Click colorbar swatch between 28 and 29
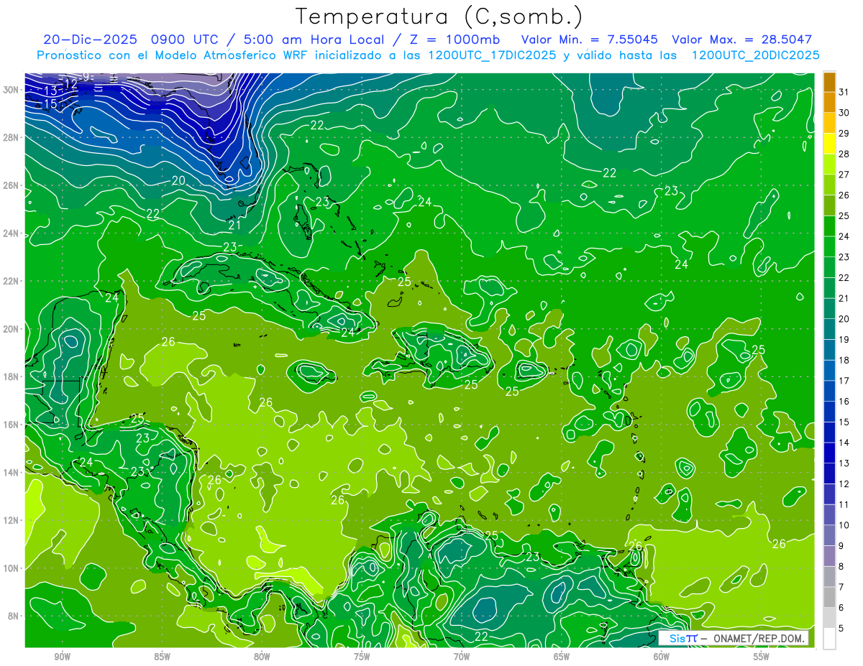This screenshot has width=863, height=666. tap(829, 144)
